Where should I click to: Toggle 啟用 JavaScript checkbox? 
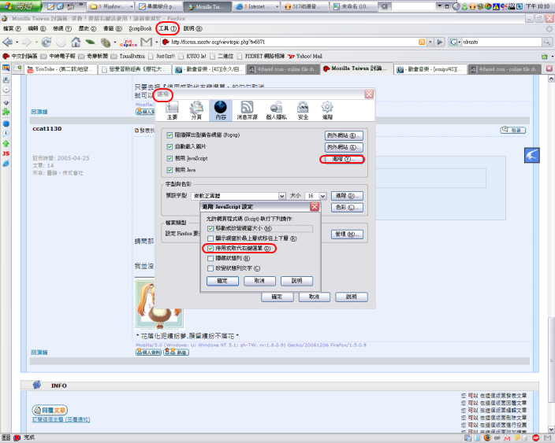point(169,159)
